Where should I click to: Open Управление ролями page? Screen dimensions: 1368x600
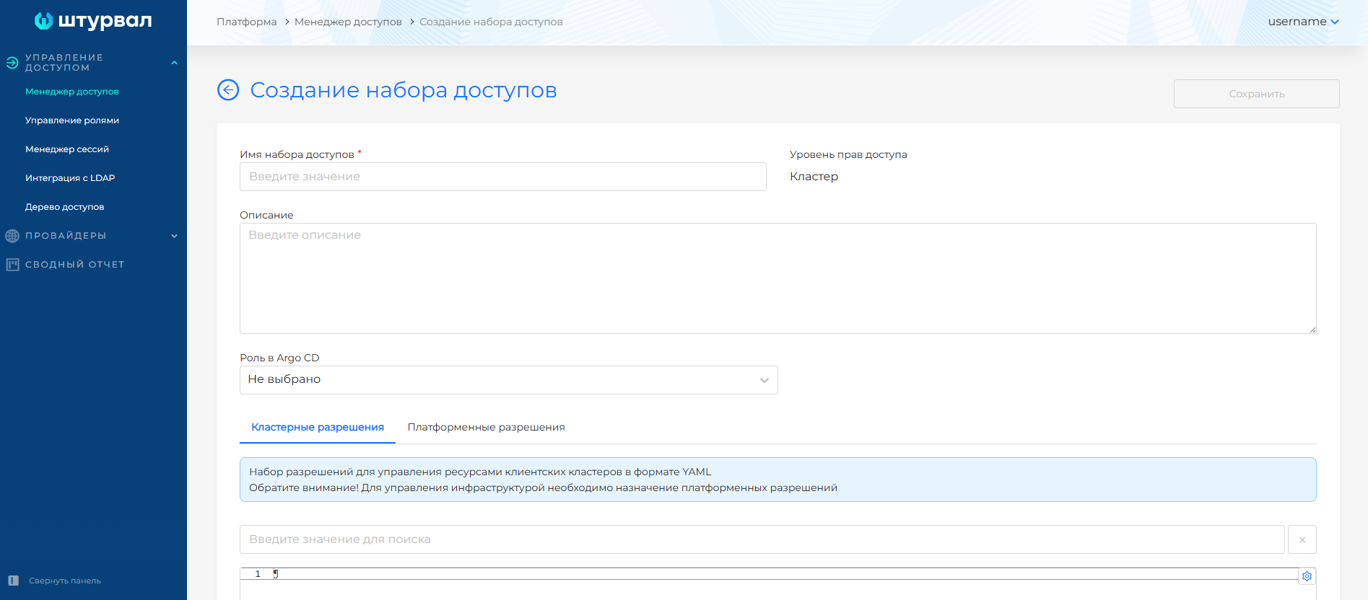72,120
